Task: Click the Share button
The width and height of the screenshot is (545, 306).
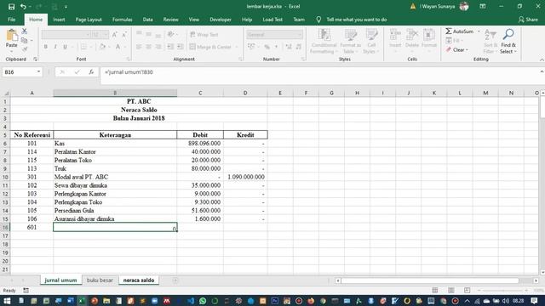Action: coord(528,20)
